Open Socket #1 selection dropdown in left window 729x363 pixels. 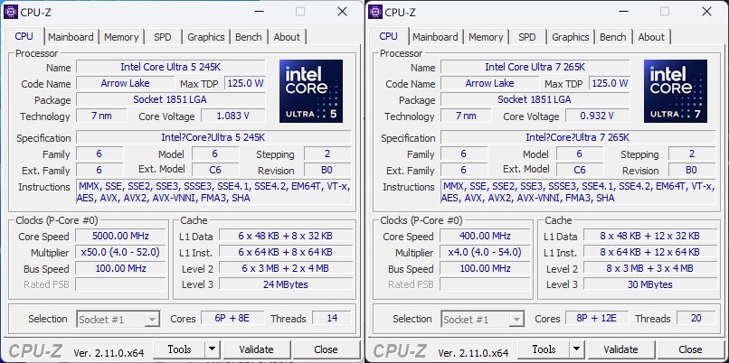pyautogui.click(x=118, y=320)
